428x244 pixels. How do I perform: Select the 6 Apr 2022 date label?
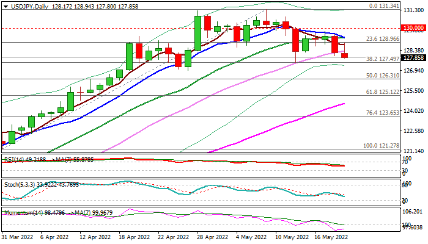(54, 237)
